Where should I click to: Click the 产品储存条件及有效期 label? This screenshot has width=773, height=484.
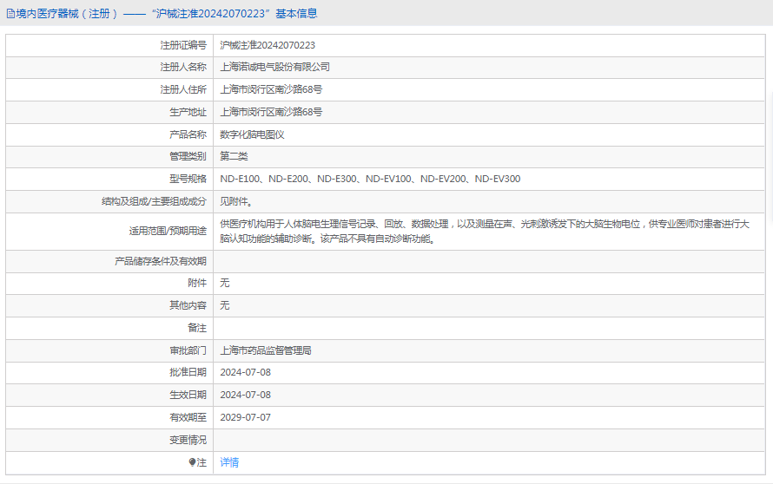tap(160, 261)
